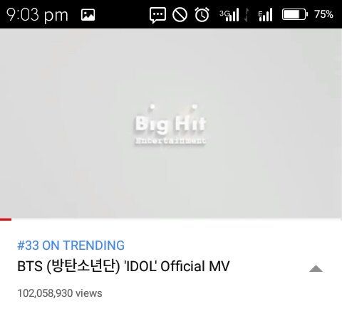Image resolution: width=342 pixels, height=311 pixels.
Task: Tap the E network signal bars icon
Action: 265,15
